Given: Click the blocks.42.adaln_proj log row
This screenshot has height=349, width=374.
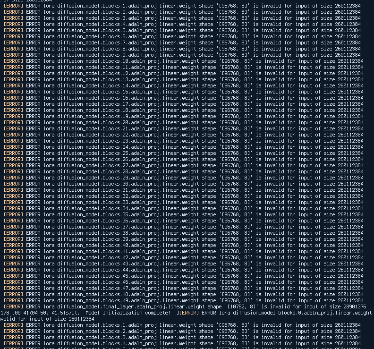Looking at the screenshot, I should pos(183,258).
